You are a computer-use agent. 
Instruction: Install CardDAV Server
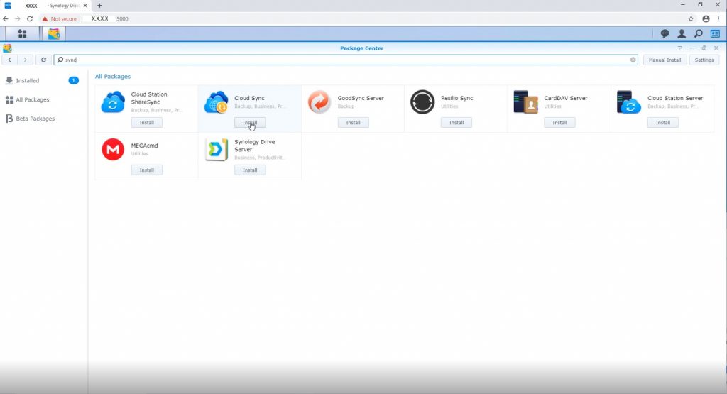pos(559,122)
